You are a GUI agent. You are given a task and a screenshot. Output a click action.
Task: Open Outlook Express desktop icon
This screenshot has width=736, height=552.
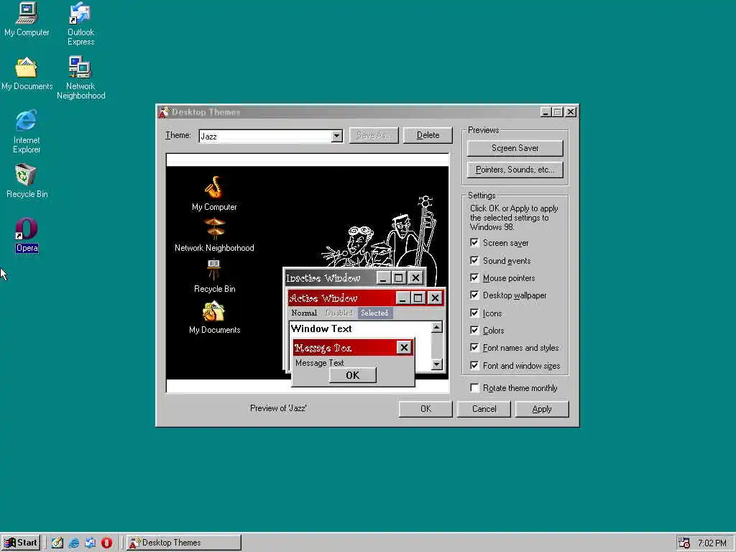pyautogui.click(x=80, y=24)
